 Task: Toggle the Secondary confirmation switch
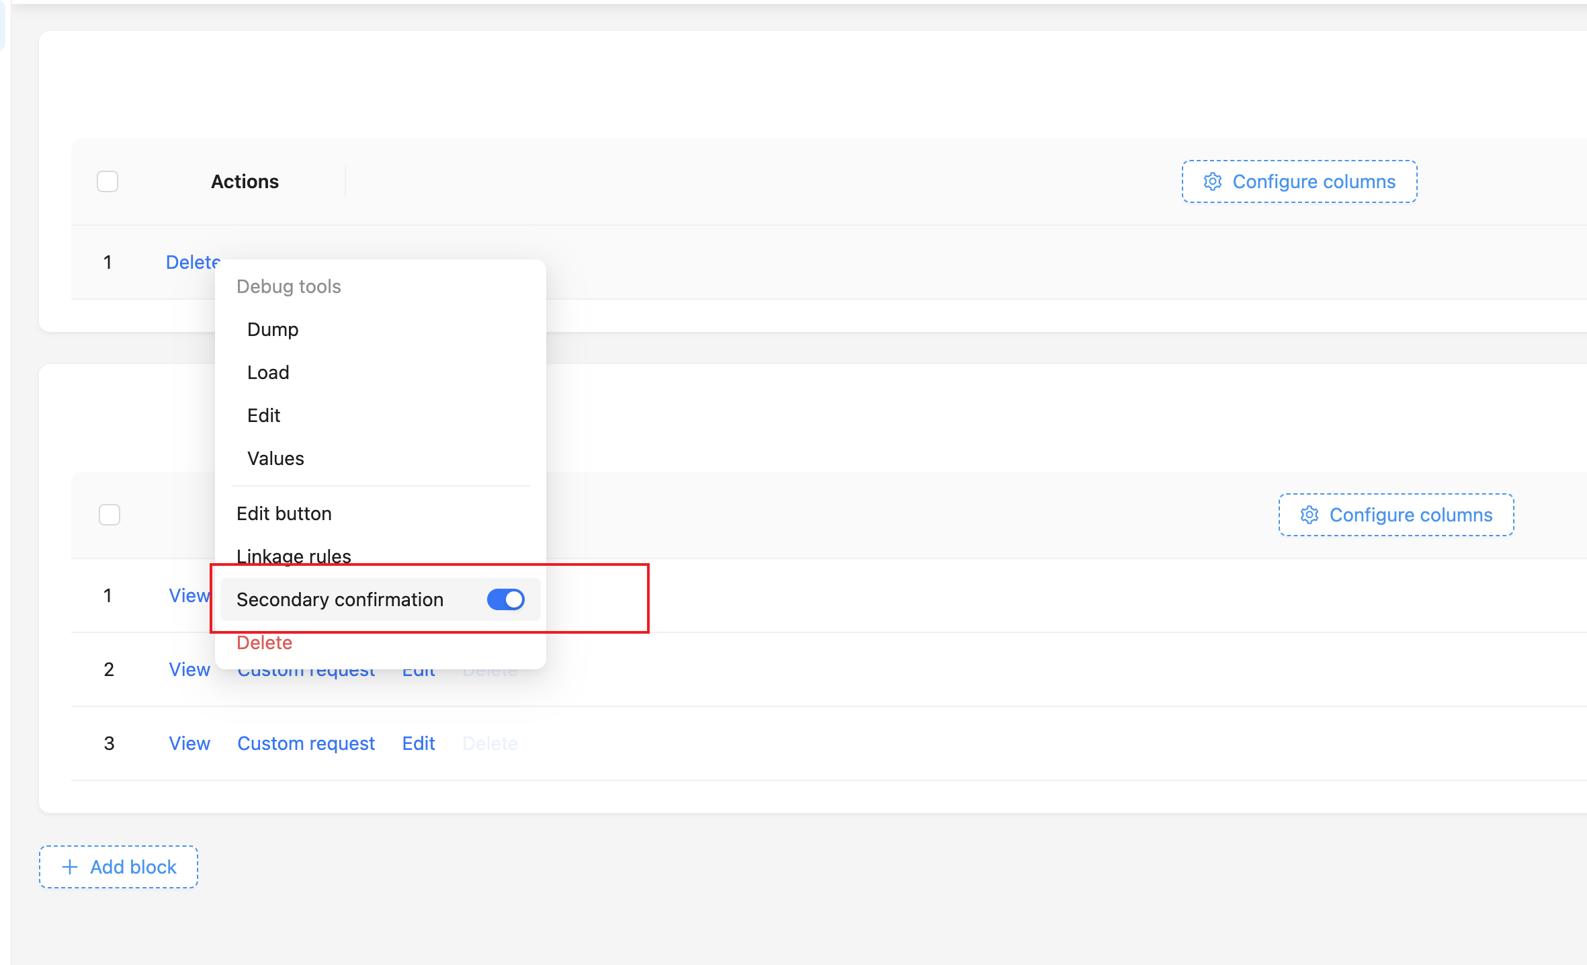505,599
